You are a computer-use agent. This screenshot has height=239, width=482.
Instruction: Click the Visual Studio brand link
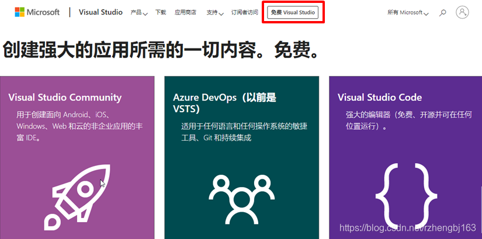coord(100,12)
